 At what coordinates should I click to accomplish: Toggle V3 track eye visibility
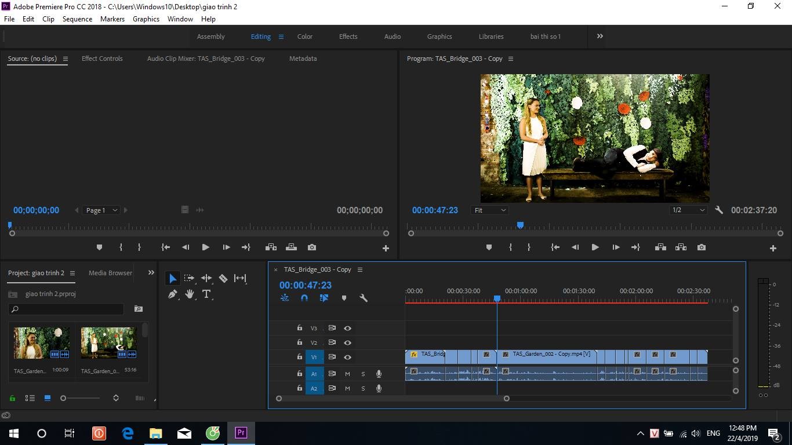347,328
